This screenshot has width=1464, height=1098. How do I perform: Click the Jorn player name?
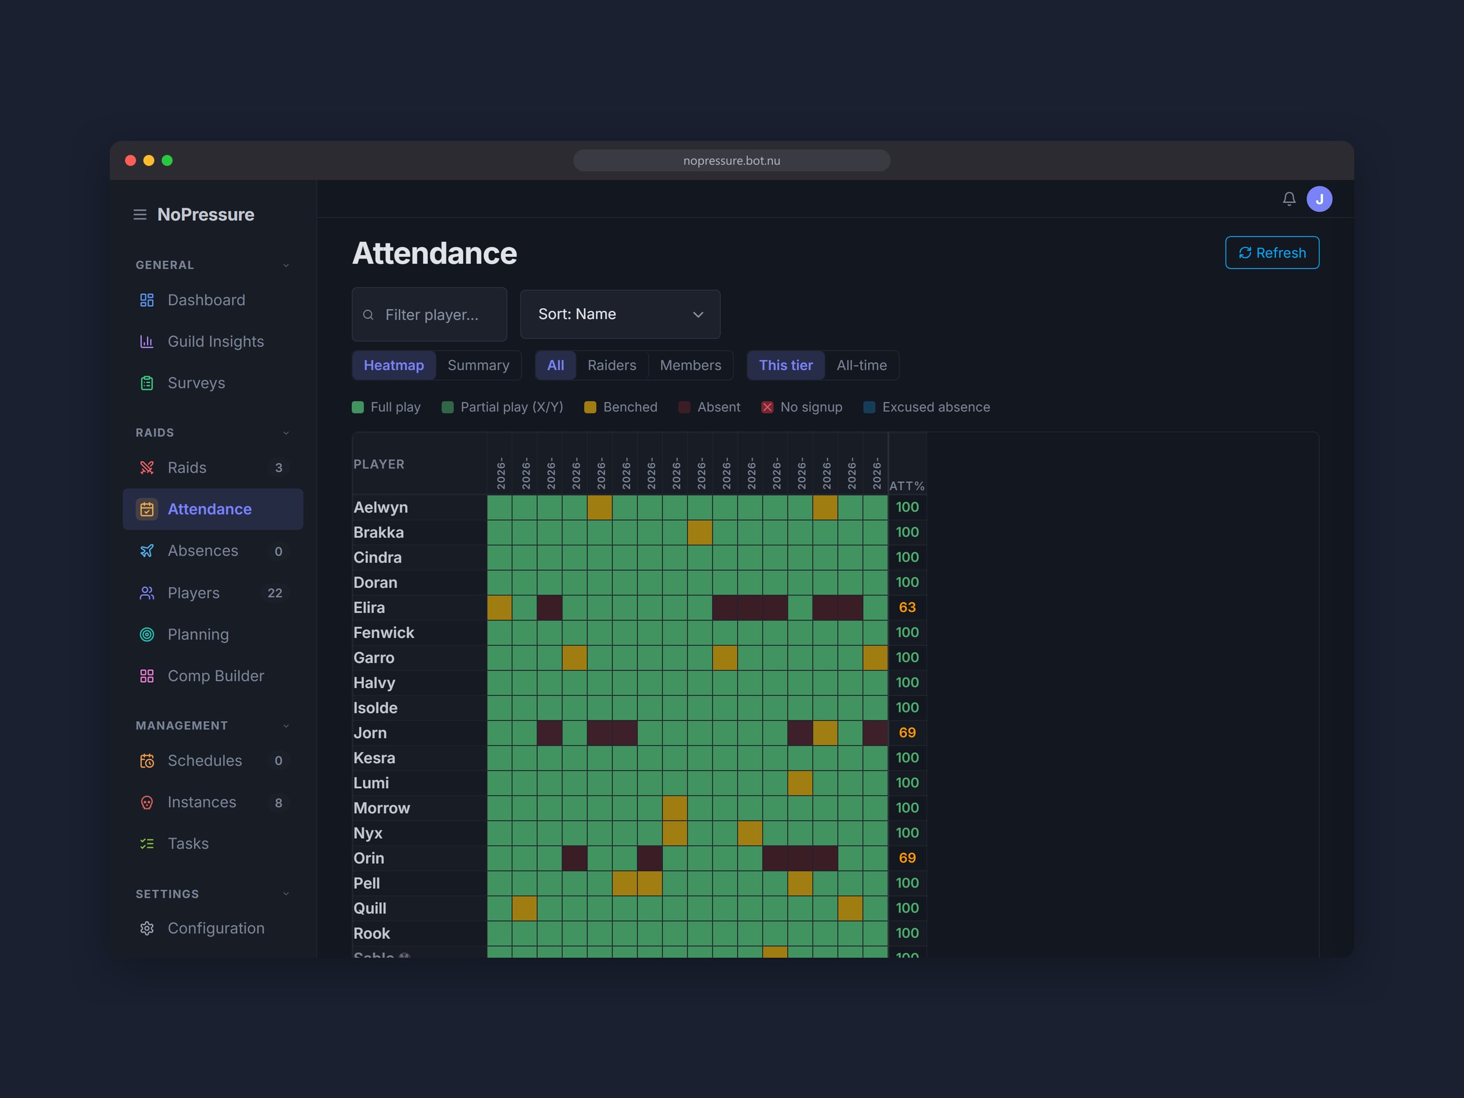pyautogui.click(x=370, y=733)
